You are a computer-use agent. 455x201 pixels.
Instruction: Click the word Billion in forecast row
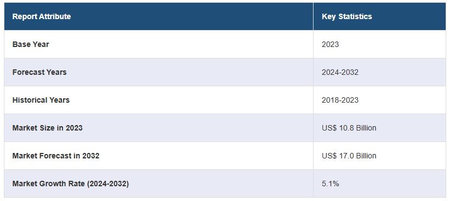(x=366, y=156)
